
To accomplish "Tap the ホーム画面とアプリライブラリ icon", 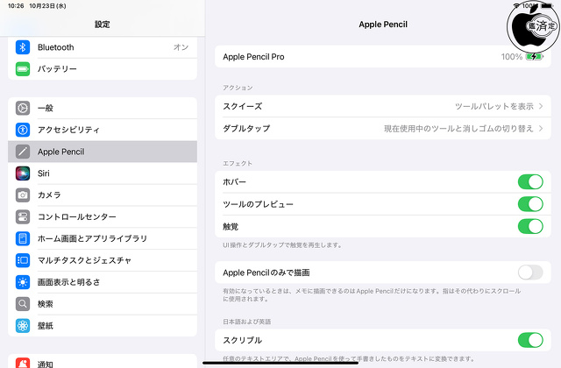I will point(23,238).
